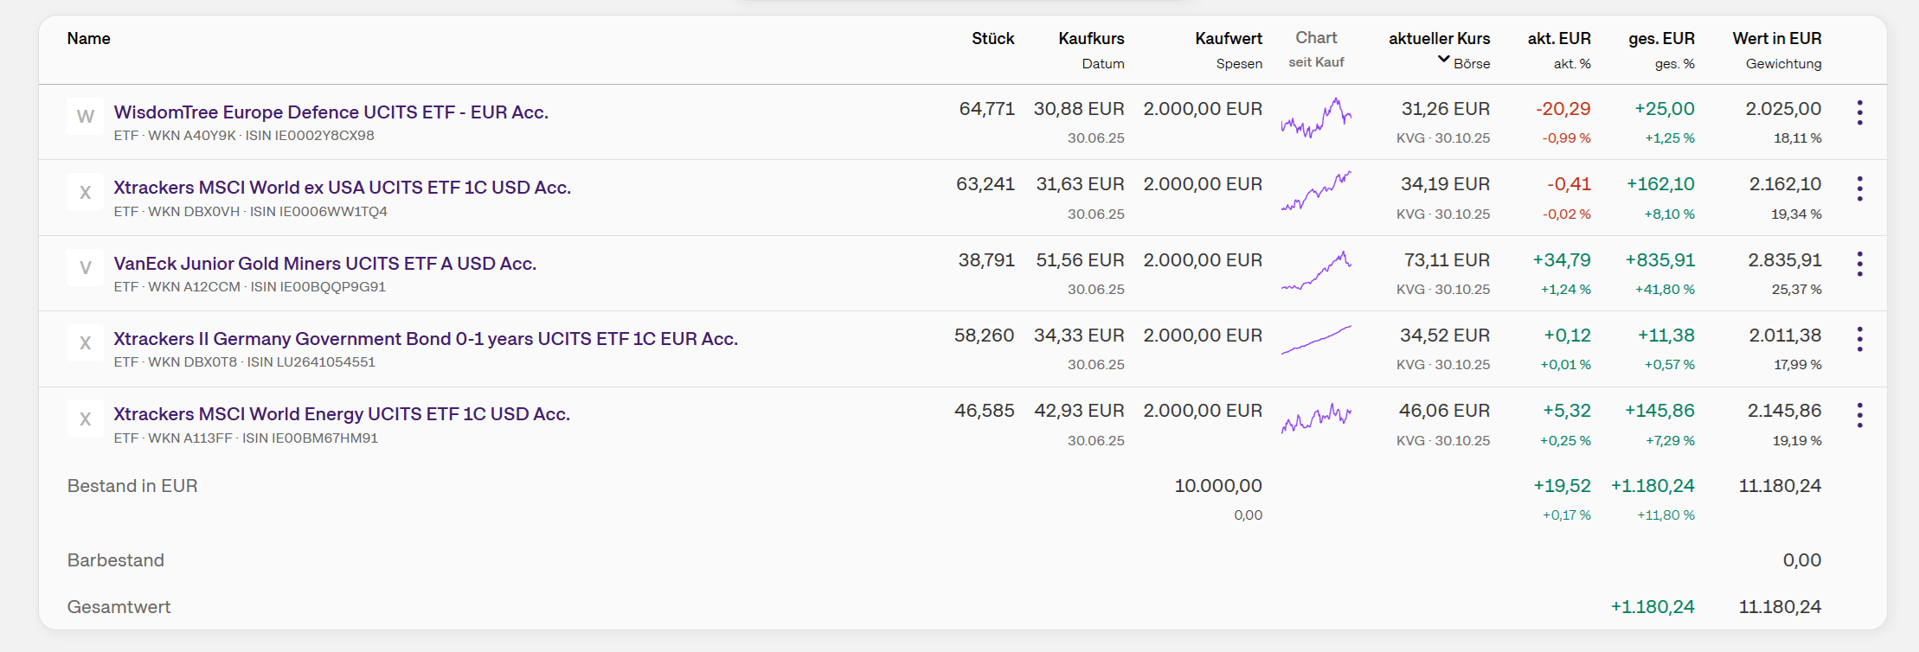Image resolution: width=1919 pixels, height=652 pixels.
Task: Open VanEck Junior Gold Miners ETF link
Action: (324, 264)
